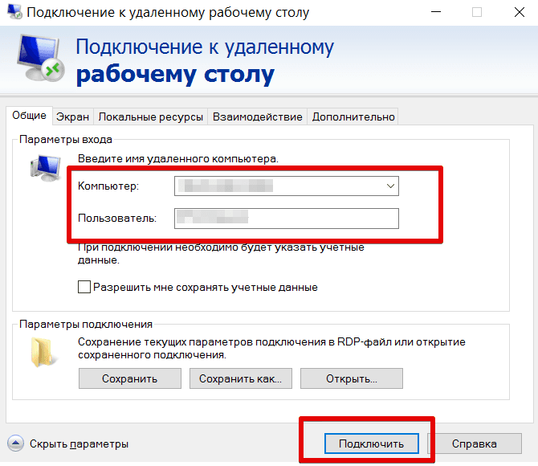Click the Открыть... button
This screenshot has height=466, width=538.
352,378
